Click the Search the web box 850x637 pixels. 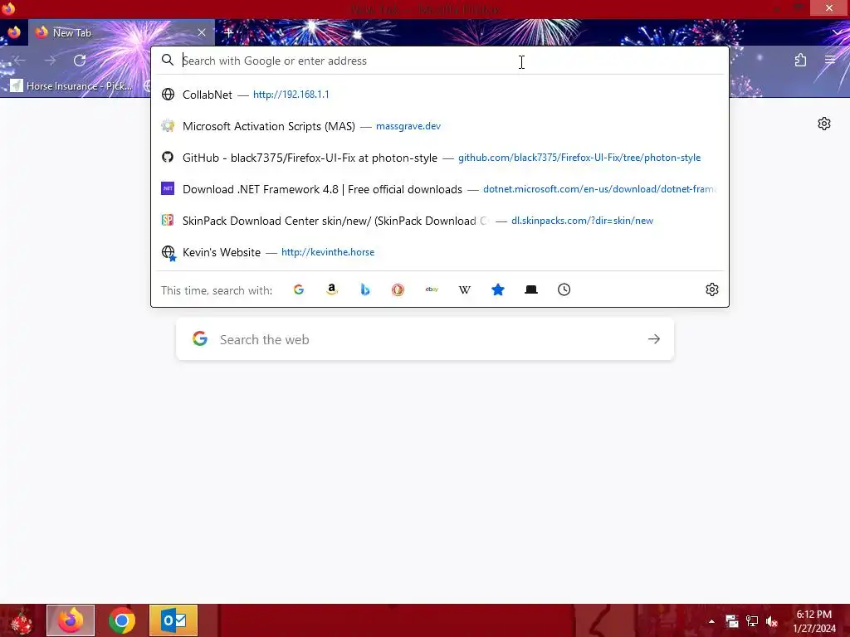[x=425, y=339]
